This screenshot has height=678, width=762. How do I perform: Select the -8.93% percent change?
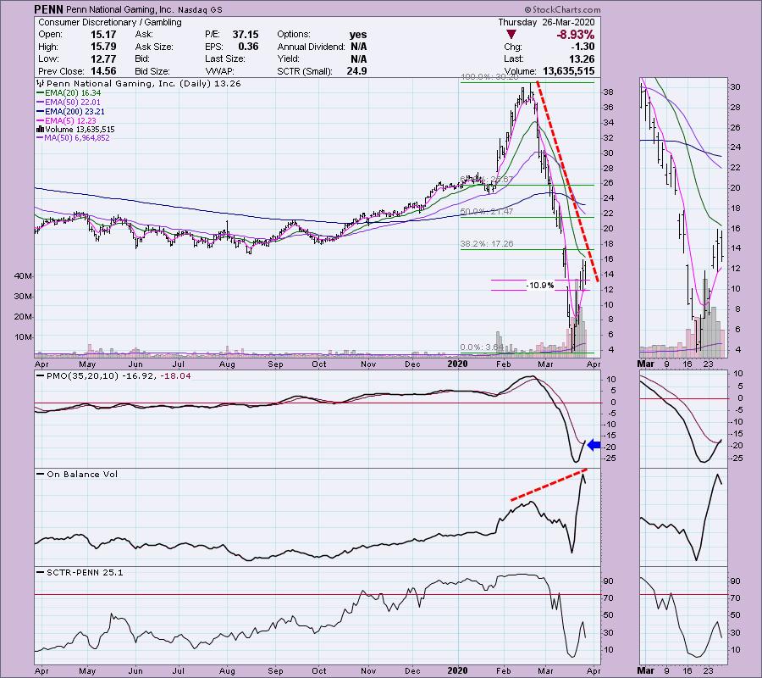pos(576,35)
